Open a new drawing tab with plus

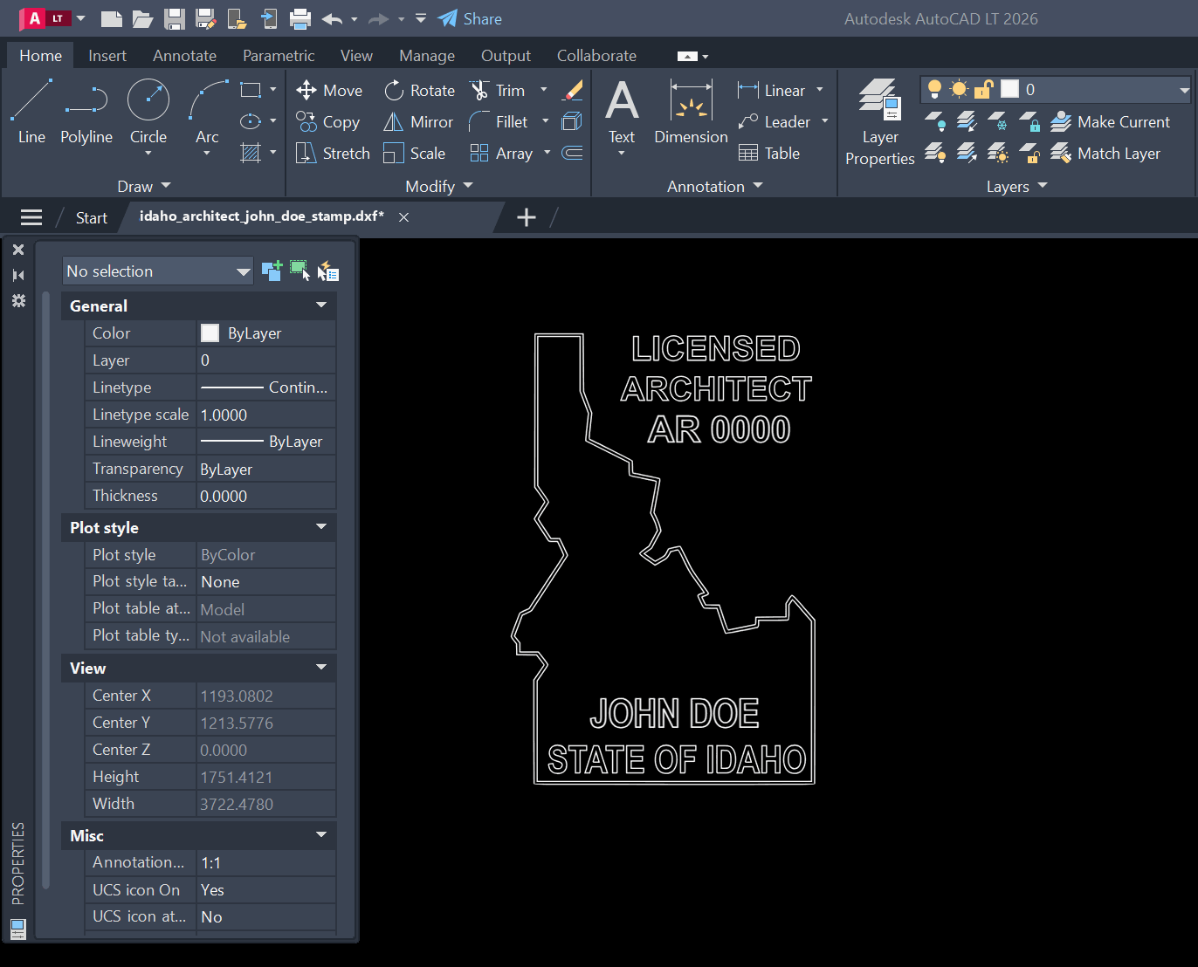(x=526, y=217)
